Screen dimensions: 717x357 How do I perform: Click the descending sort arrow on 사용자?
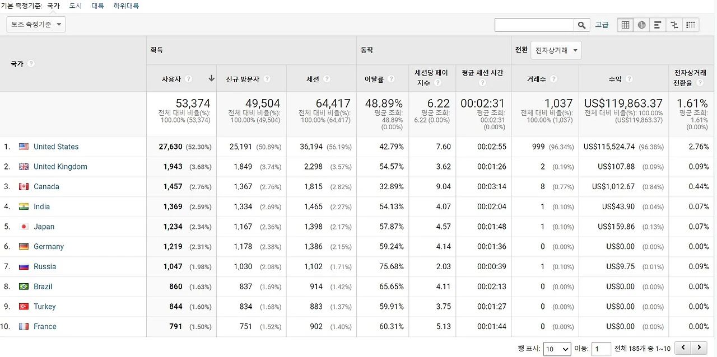211,79
